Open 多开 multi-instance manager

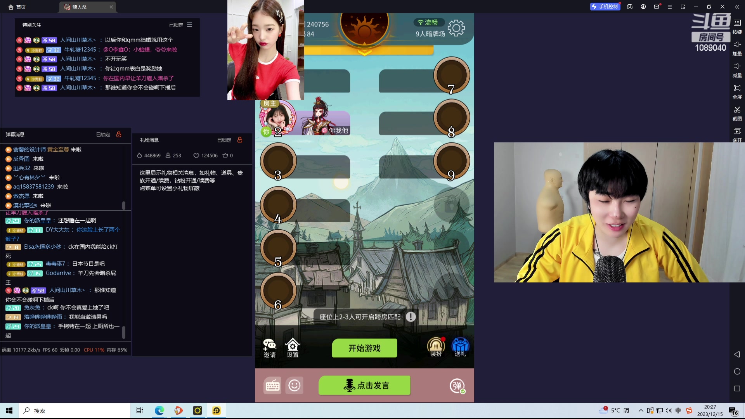pos(737,135)
